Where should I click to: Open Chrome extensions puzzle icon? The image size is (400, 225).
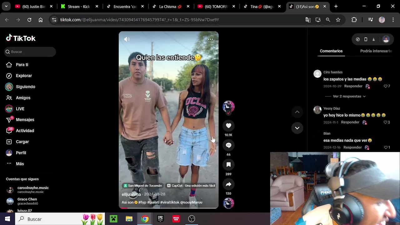(x=354, y=20)
